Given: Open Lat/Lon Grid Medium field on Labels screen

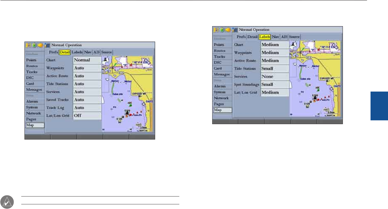Looking at the screenshot, I should [x=275, y=92].
